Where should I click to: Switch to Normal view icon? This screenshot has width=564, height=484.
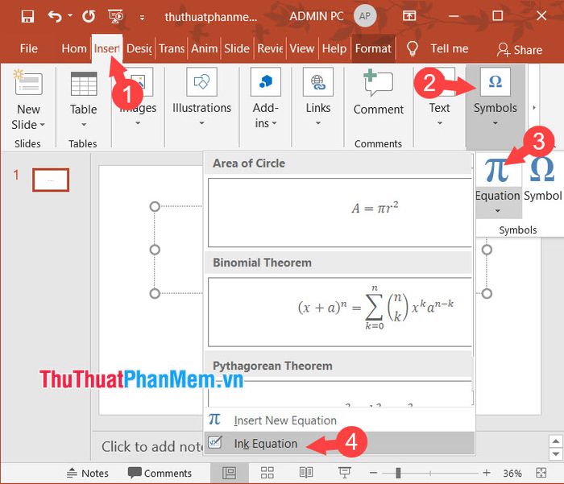(x=229, y=473)
